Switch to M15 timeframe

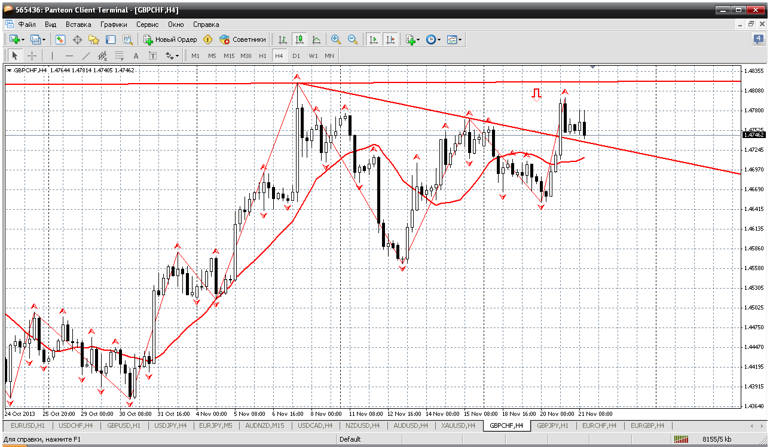coord(229,56)
